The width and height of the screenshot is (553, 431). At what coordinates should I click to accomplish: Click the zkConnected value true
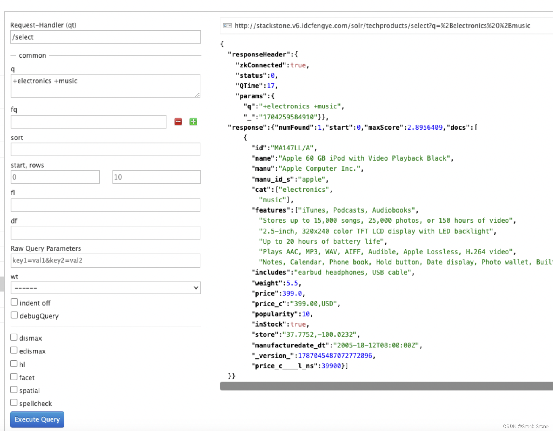pyautogui.click(x=298, y=65)
